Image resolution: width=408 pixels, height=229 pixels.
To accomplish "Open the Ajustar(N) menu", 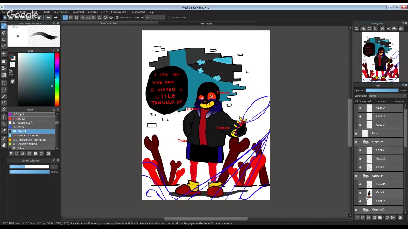I will pyautogui.click(x=79, y=12).
